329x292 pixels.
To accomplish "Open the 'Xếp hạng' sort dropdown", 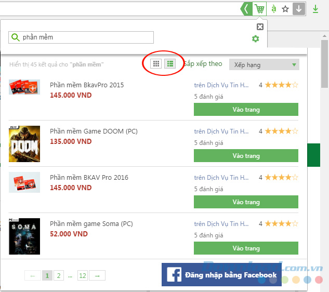I will [264, 64].
